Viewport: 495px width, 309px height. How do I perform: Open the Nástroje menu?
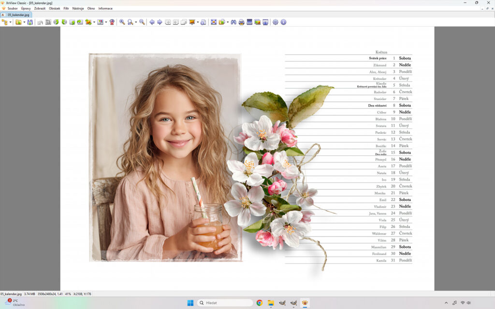point(78,8)
